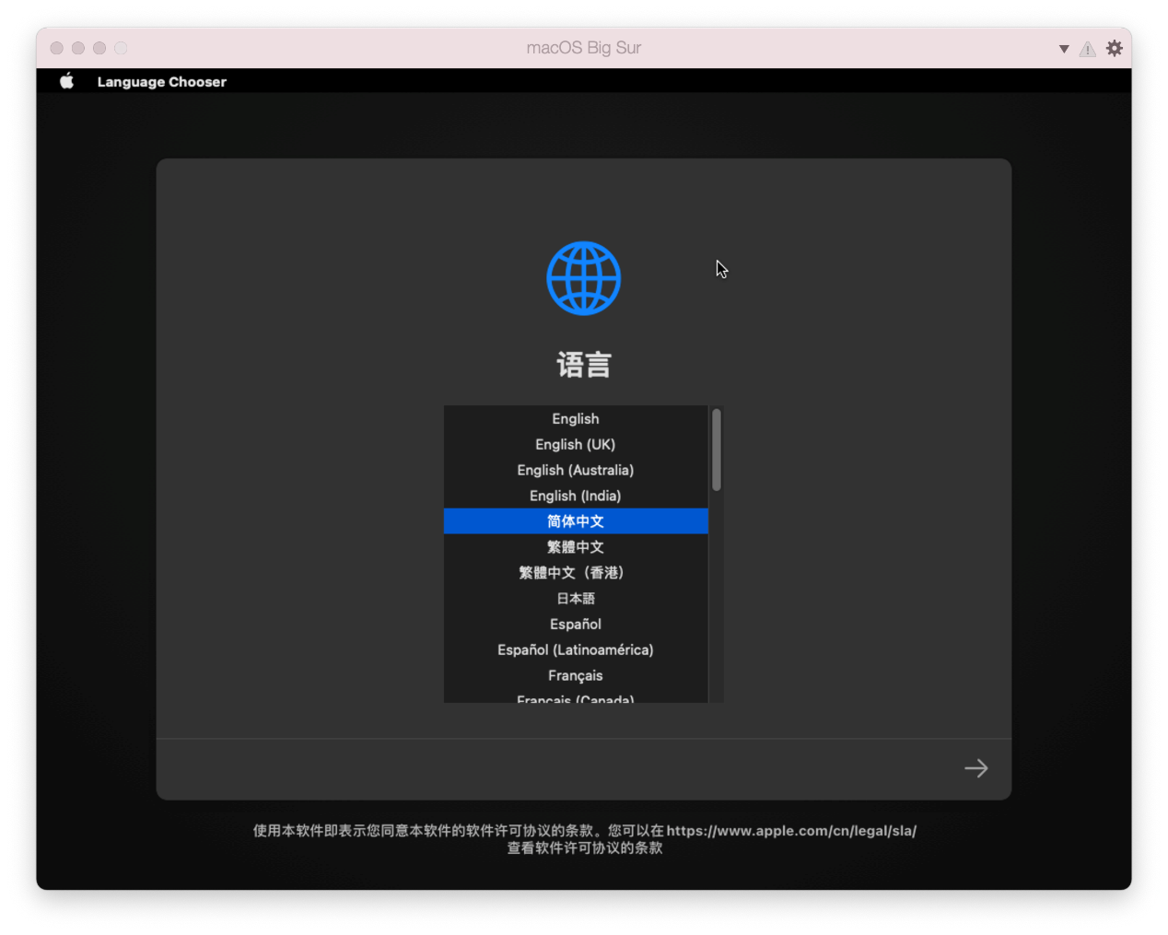Click the blue globe language icon

pos(583,278)
